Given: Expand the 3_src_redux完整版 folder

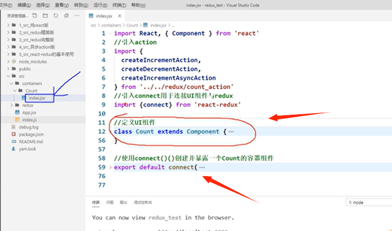Looking at the screenshot, I should (x=8, y=40).
